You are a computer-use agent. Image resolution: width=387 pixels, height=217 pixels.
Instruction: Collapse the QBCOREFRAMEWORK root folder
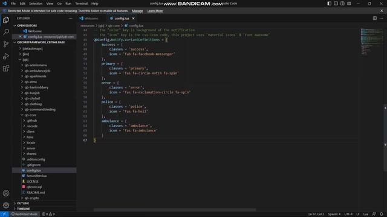tap(41, 42)
